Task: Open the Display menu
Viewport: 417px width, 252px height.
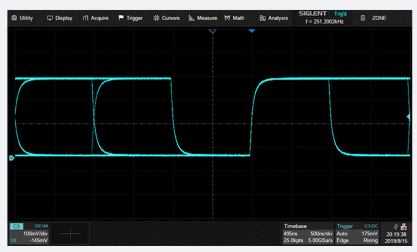Action: click(60, 18)
